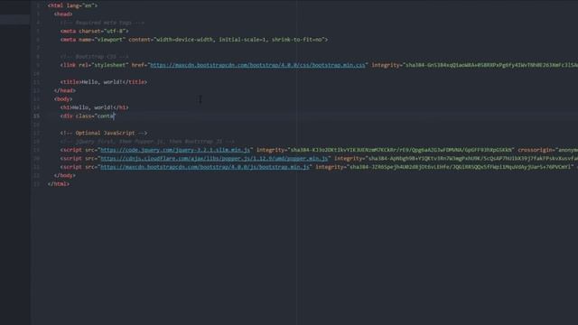
Task: Open the bootstrap.min.css stylesheet URL
Action: tap(257, 65)
